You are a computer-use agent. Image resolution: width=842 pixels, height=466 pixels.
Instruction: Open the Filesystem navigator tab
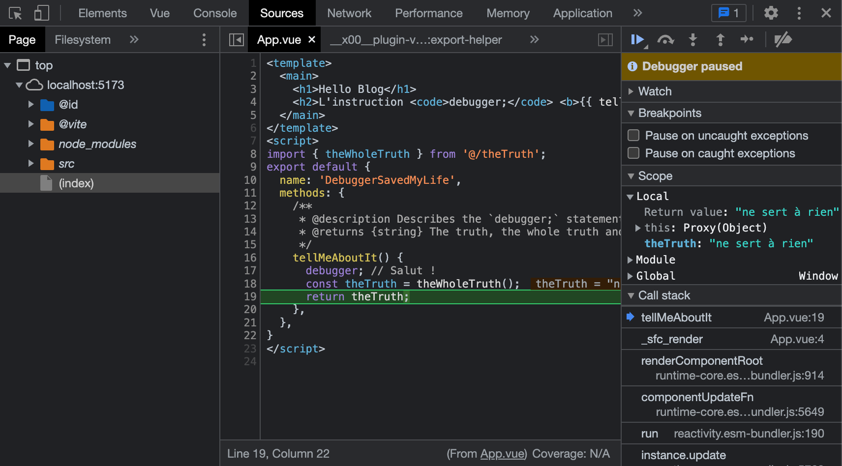click(x=83, y=39)
